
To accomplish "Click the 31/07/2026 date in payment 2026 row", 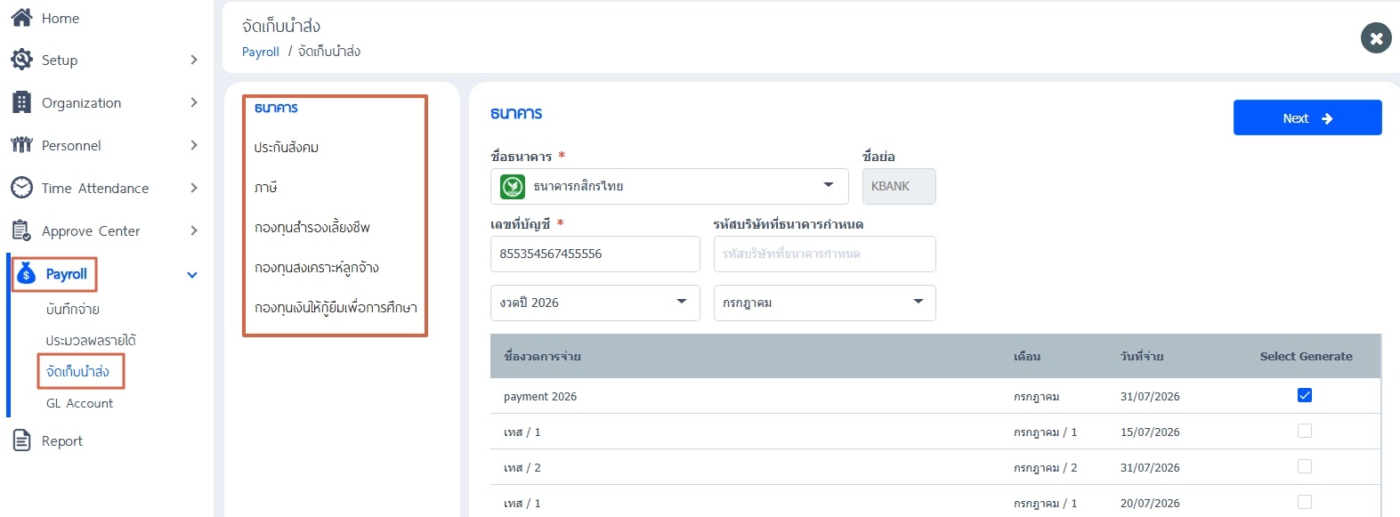I will 1150,397.
